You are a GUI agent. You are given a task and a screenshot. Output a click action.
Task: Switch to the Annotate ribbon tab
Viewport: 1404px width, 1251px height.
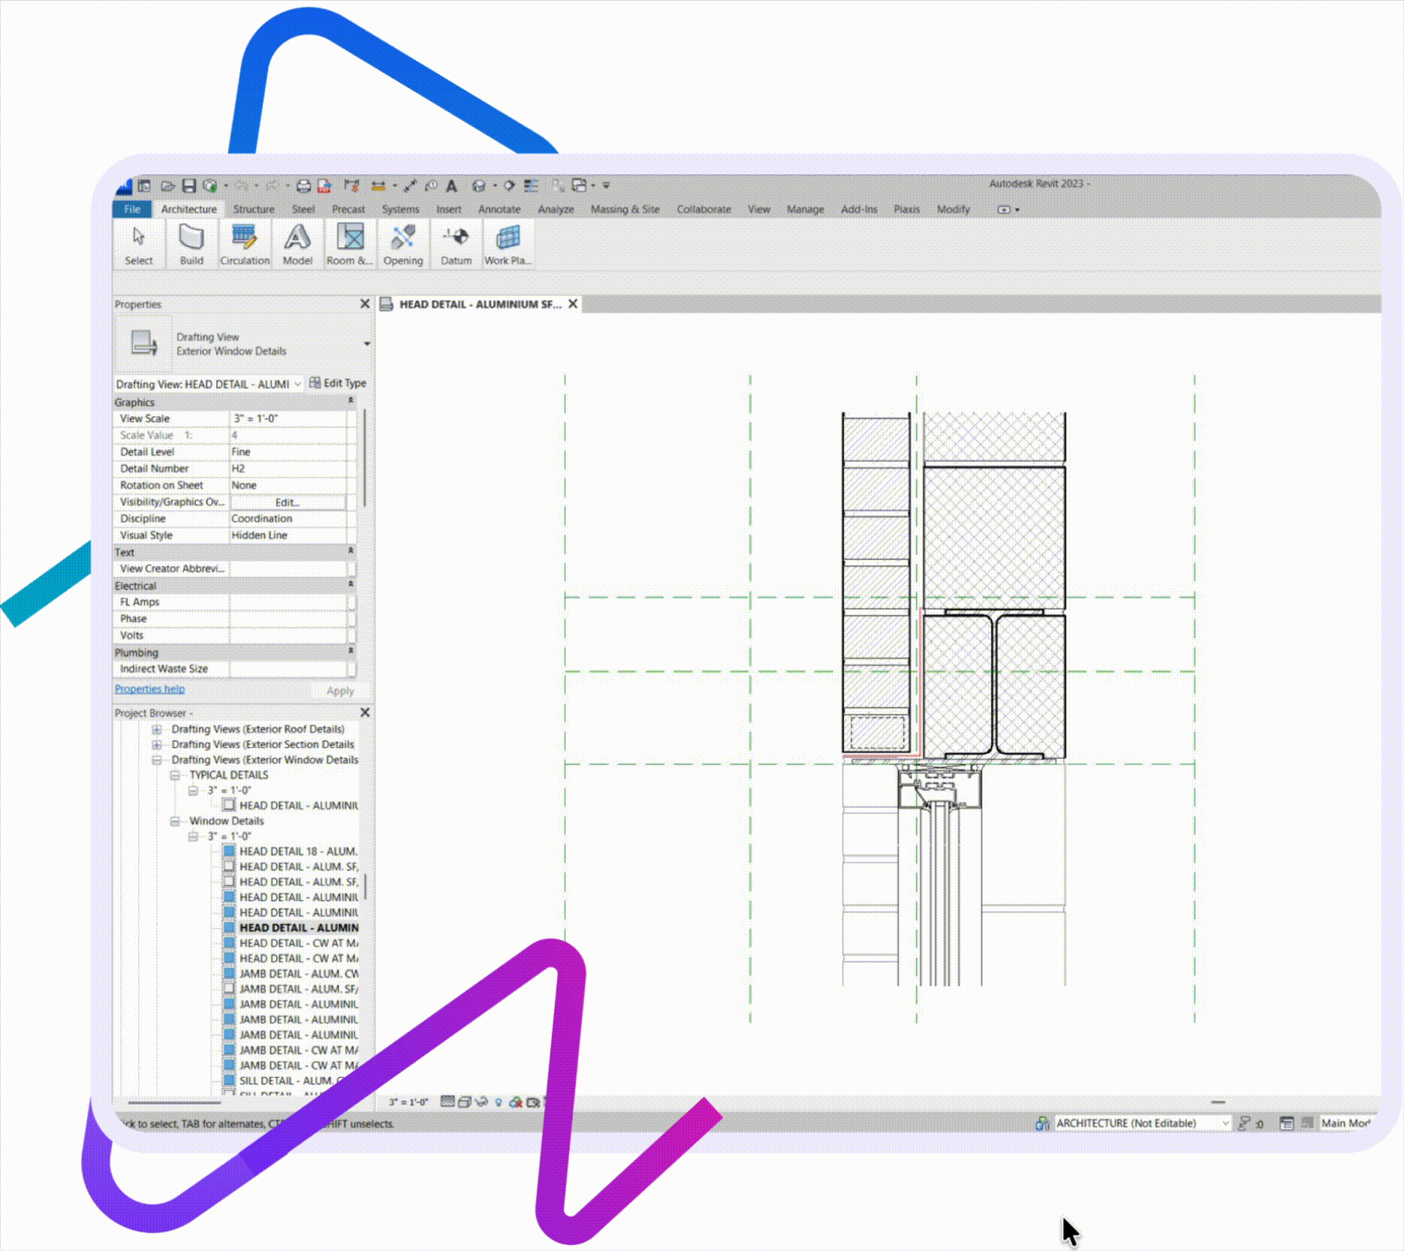coord(499,210)
